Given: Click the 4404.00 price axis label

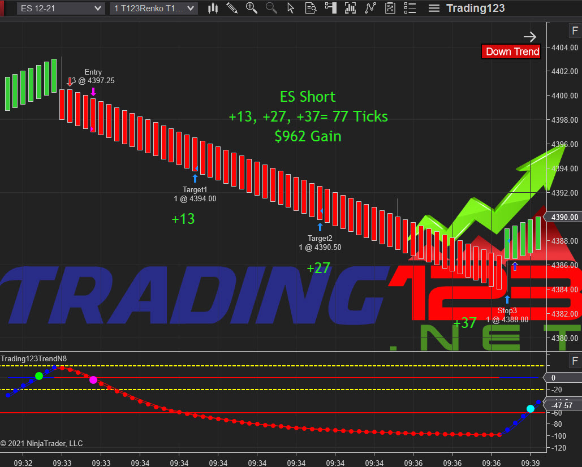Looking at the screenshot, I should [564, 47].
